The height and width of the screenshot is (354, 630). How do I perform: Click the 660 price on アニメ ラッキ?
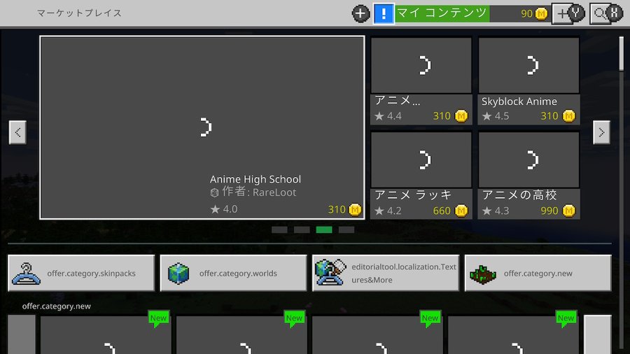450,211
